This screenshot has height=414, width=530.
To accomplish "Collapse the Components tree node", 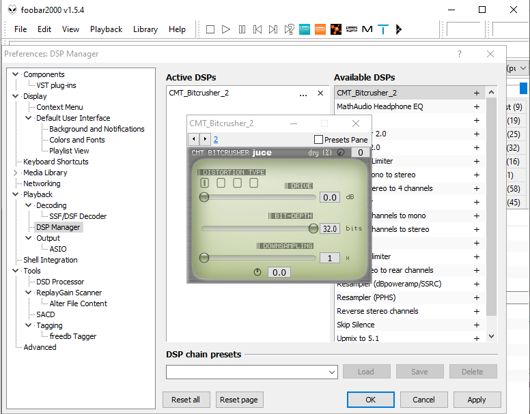I will (15, 74).
